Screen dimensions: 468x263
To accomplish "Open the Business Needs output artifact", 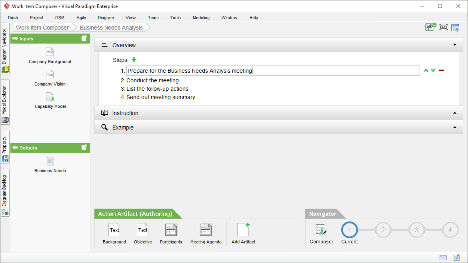I will click(50, 165).
